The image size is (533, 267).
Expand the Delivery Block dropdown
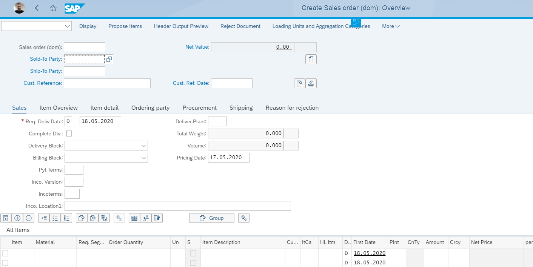coord(143,146)
